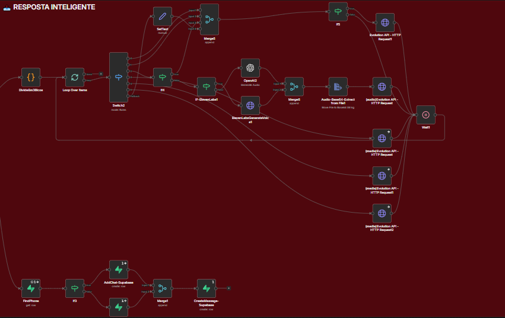Select the Evolution API - HTTP Request1 node
This screenshot has height=318, width=505.
[x=385, y=23]
